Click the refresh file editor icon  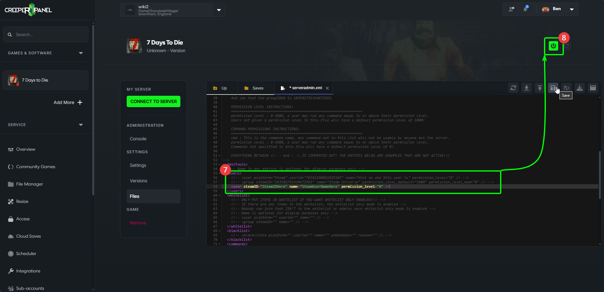[513, 88]
